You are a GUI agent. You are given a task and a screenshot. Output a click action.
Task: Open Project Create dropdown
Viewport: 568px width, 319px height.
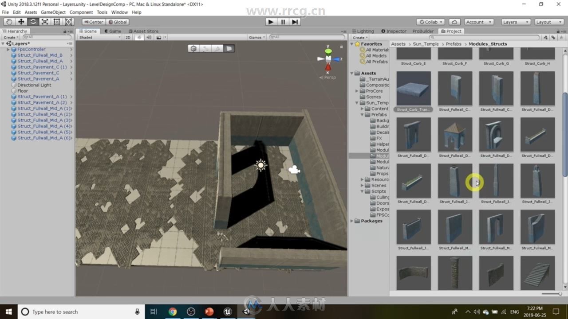(360, 37)
